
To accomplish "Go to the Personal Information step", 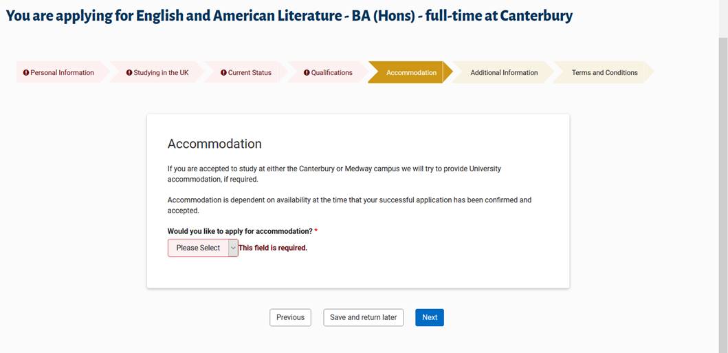I will [62, 73].
